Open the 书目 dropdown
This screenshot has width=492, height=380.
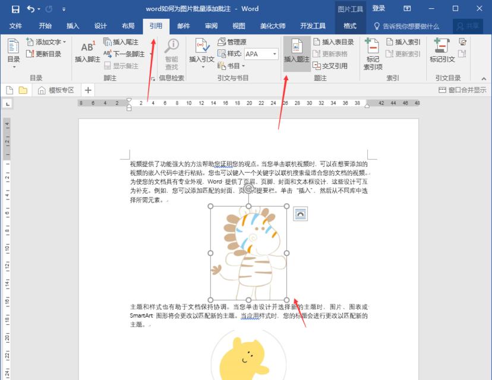(x=231, y=66)
